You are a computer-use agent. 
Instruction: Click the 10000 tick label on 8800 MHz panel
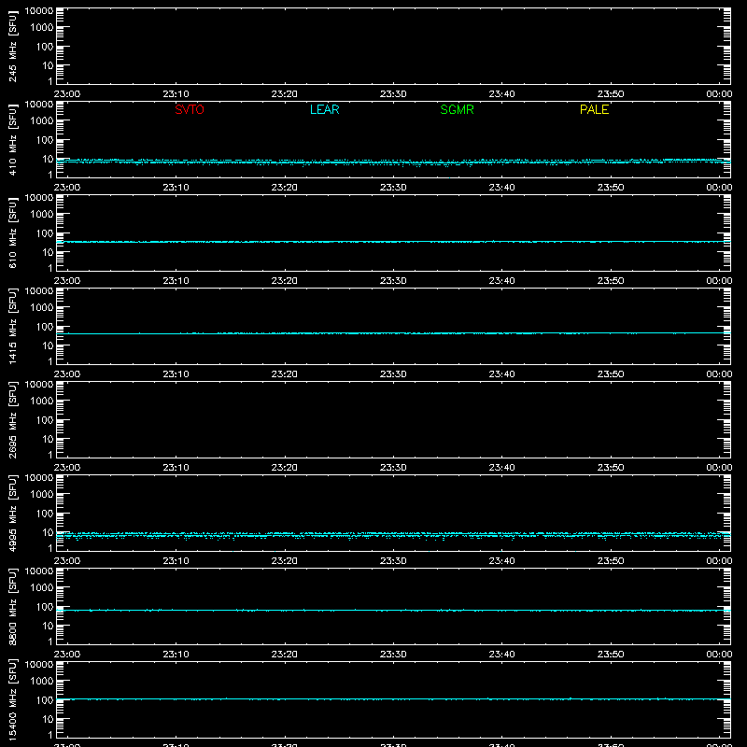click(39, 571)
